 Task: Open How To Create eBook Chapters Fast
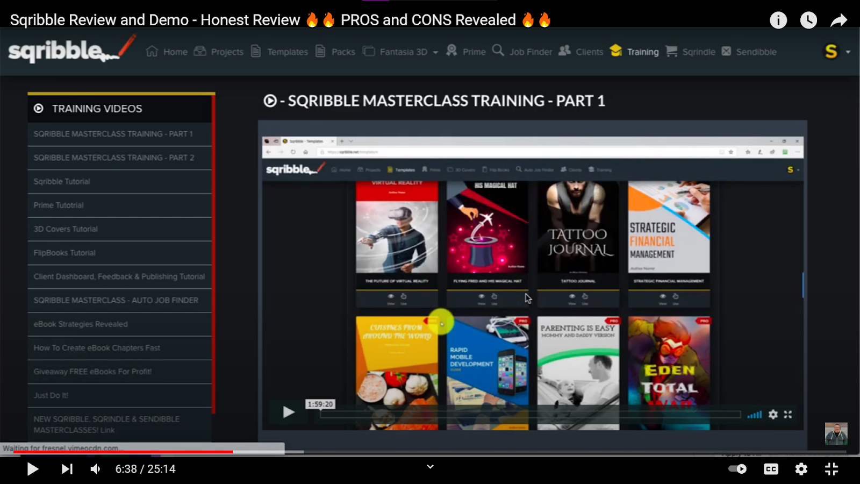coord(120,347)
